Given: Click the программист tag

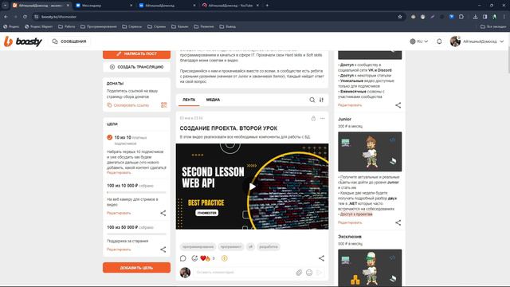Looking at the screenshot, I should coord(231,246).
